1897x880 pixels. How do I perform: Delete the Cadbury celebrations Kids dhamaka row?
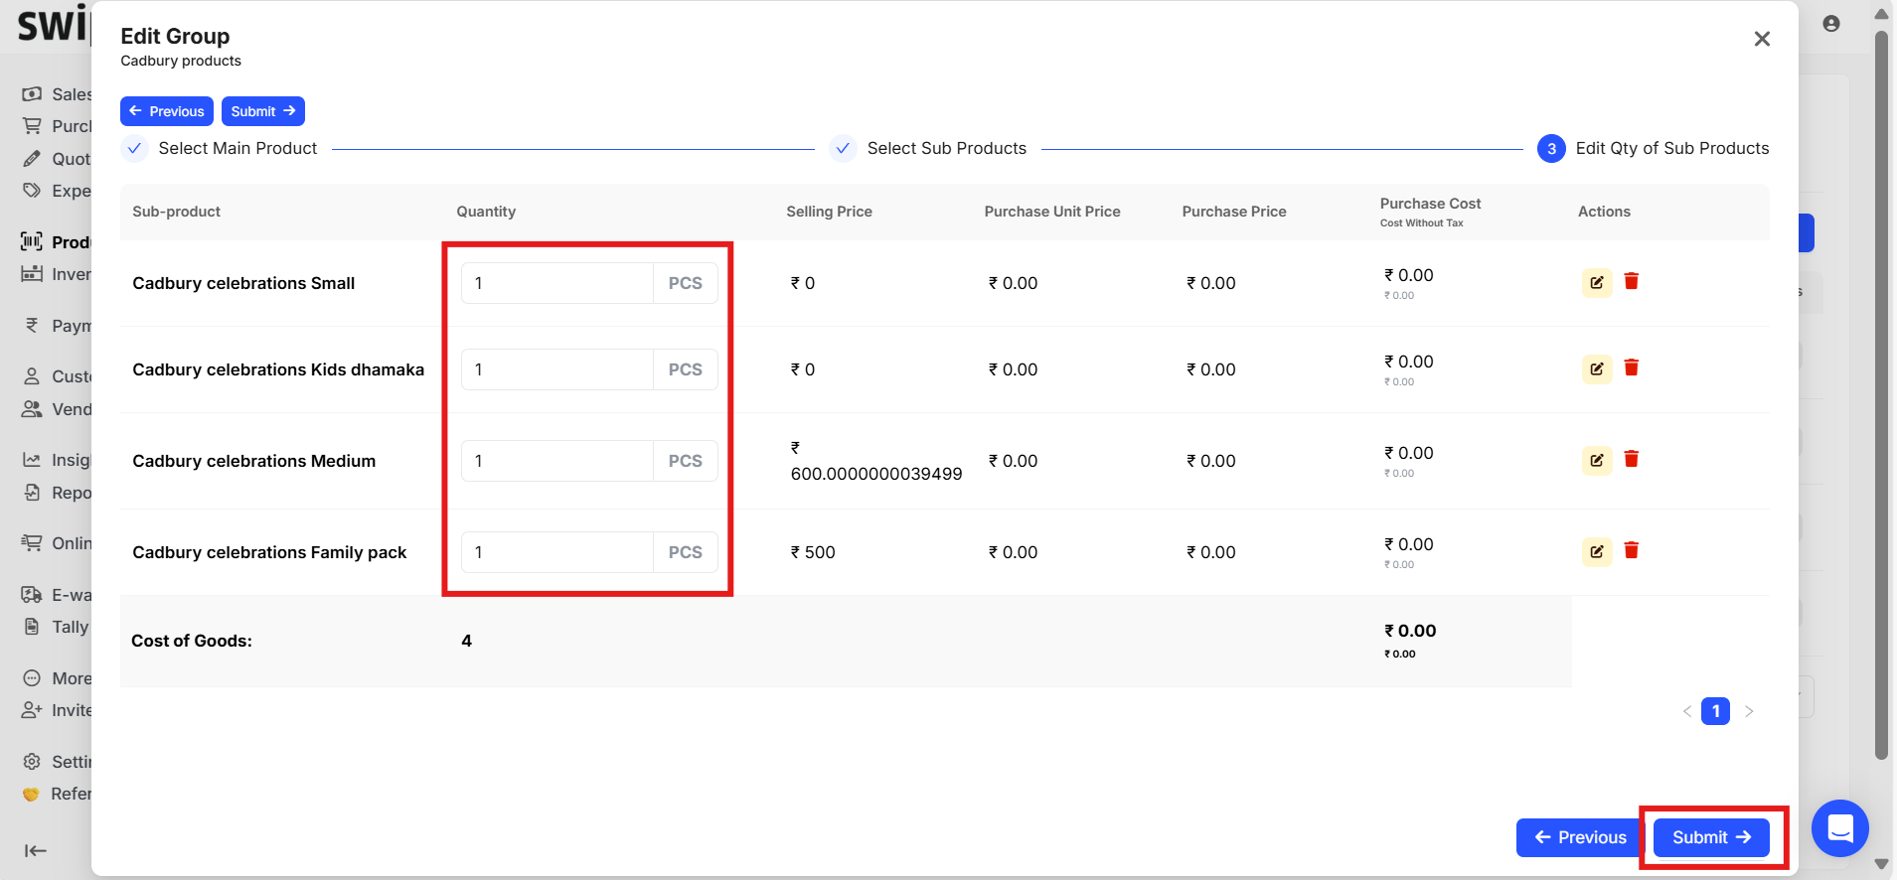coord(1632,367)
